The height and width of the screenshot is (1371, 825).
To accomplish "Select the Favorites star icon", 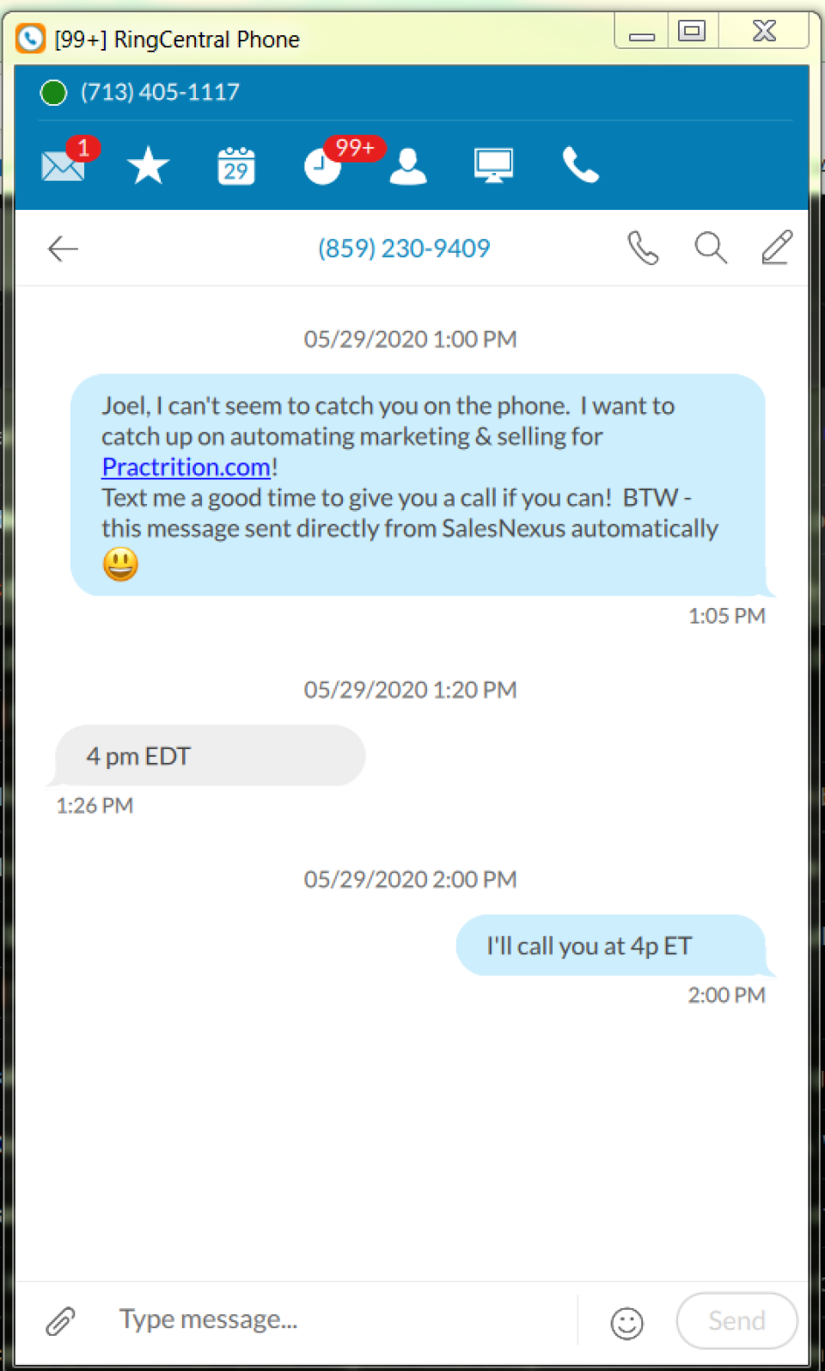I will click(x=148, y=164).
